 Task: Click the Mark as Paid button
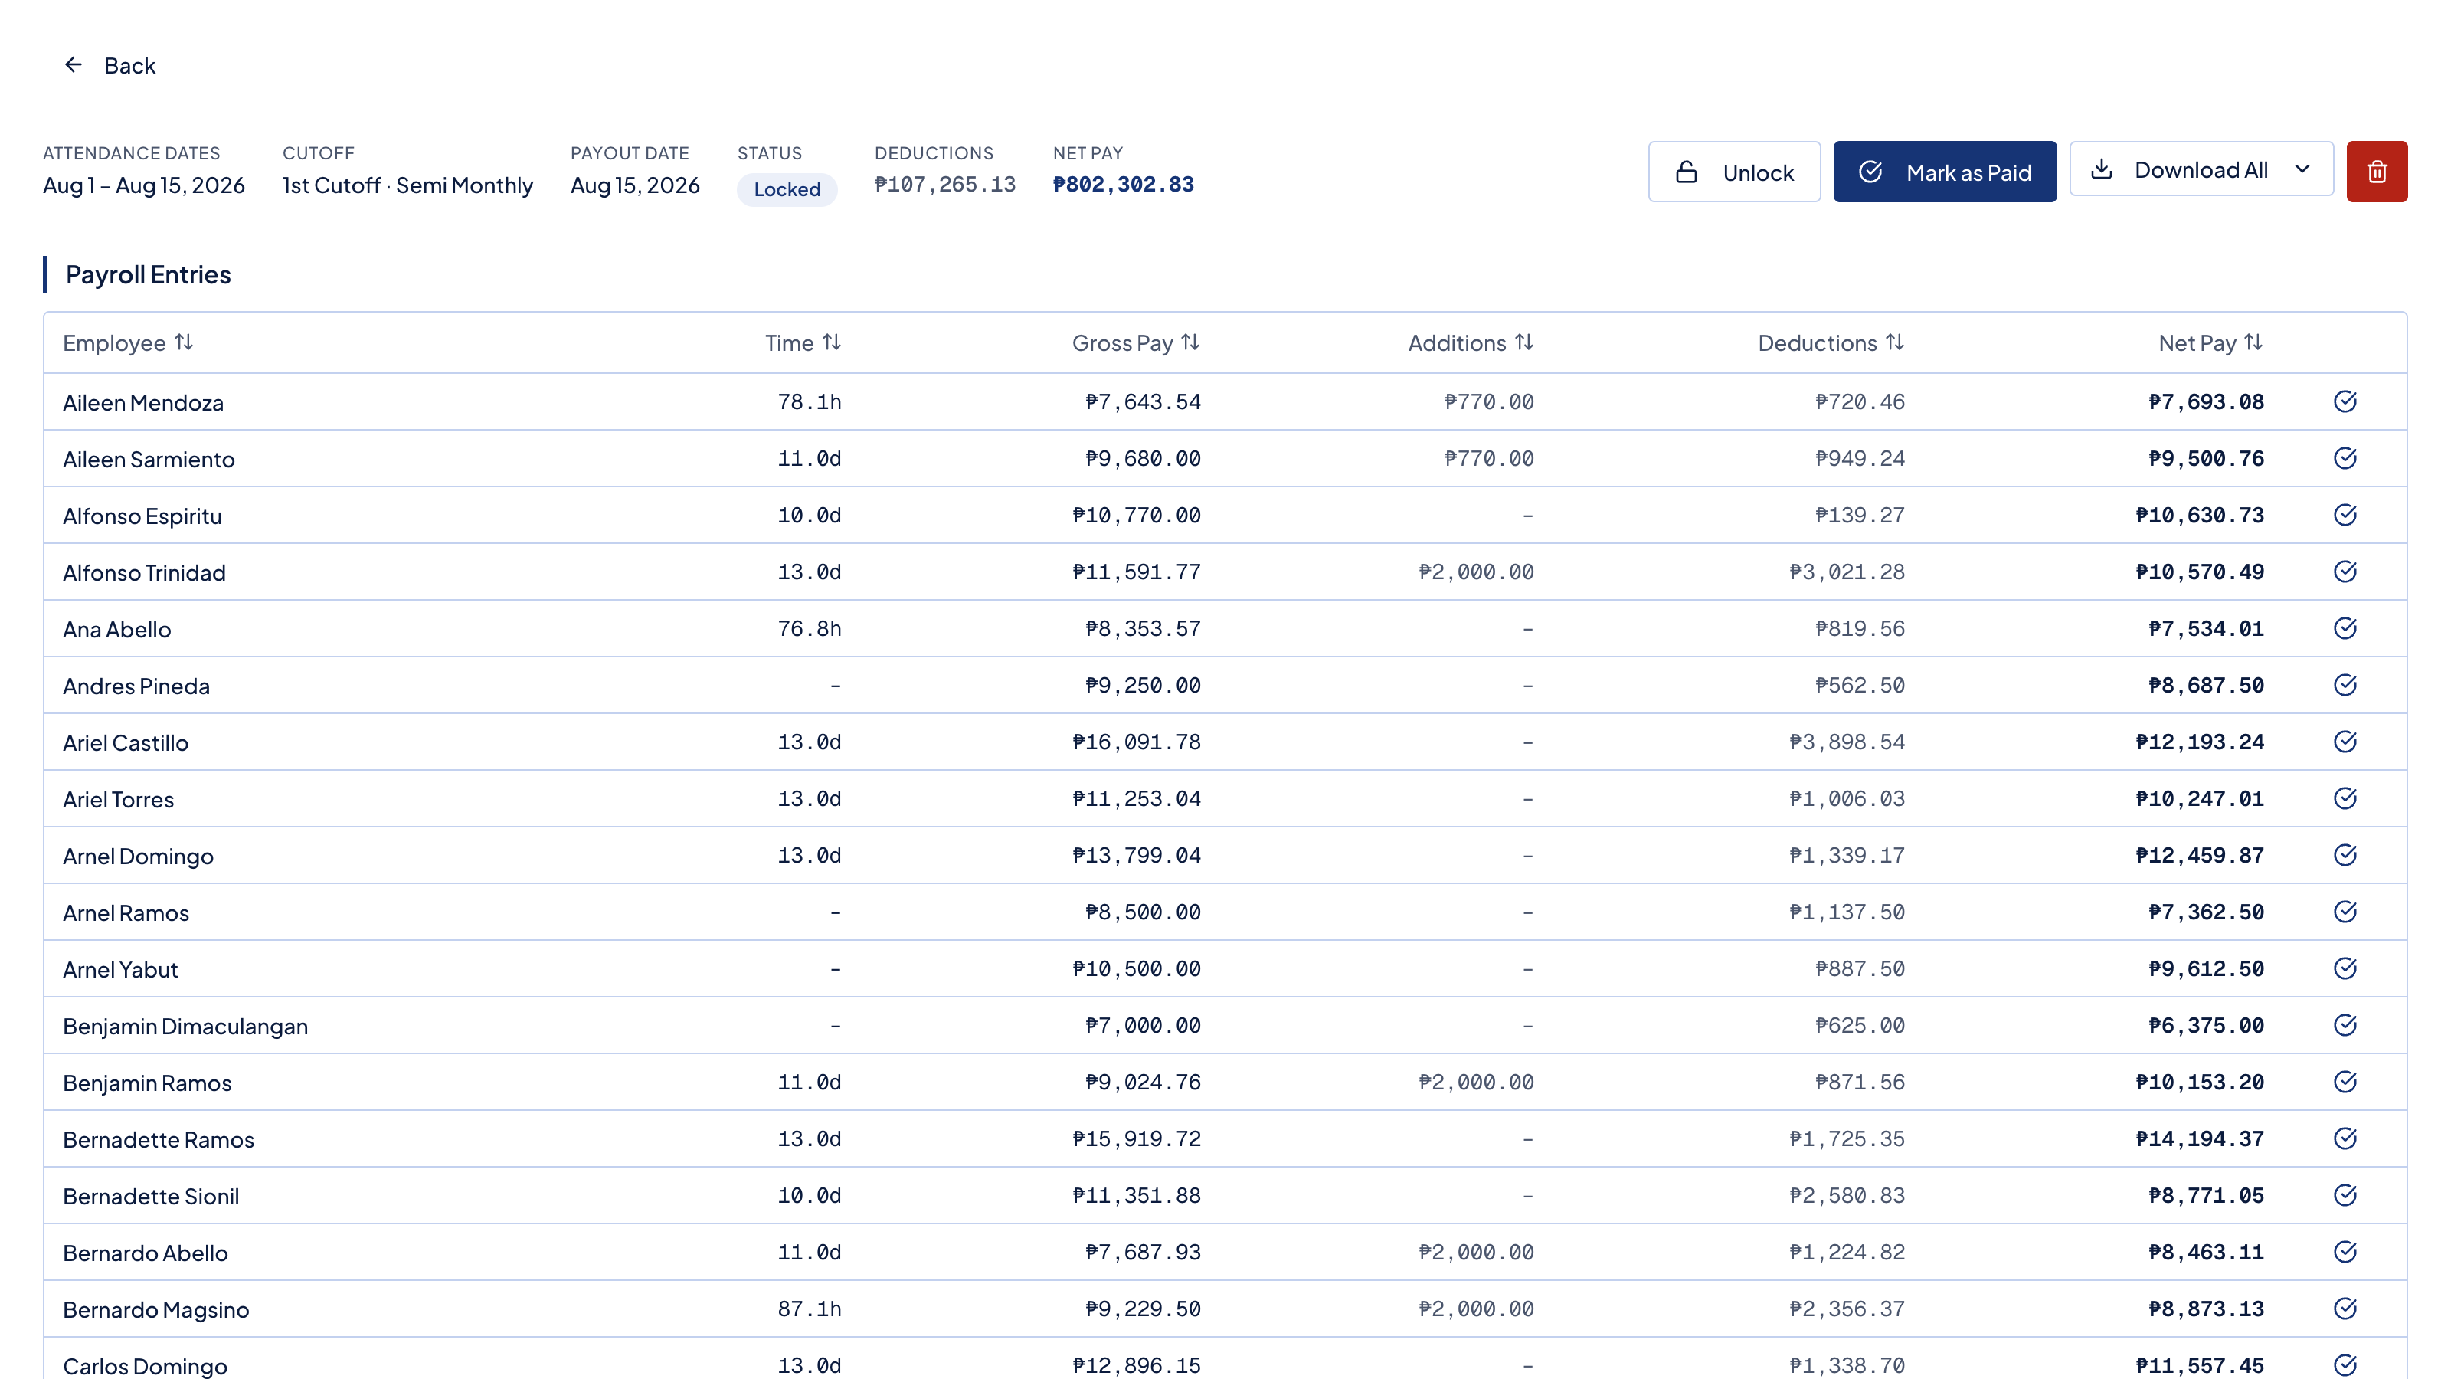(1944, 172)
